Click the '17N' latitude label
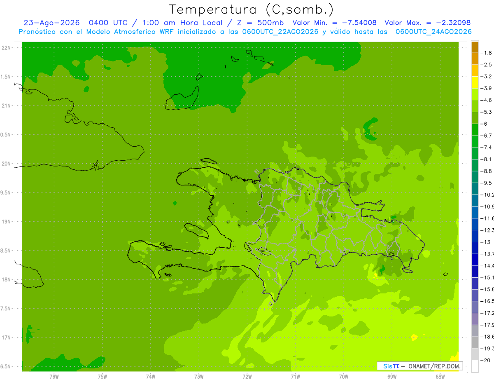494x382 pixels. pyautogui.click(x=6, y=338)
